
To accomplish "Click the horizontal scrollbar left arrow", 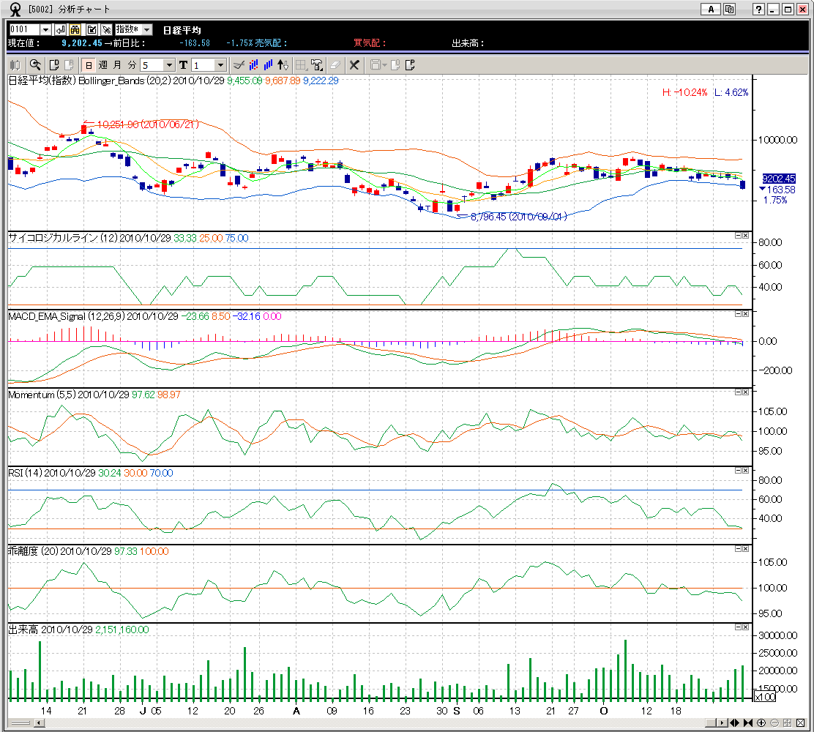I will pos(39,722).
